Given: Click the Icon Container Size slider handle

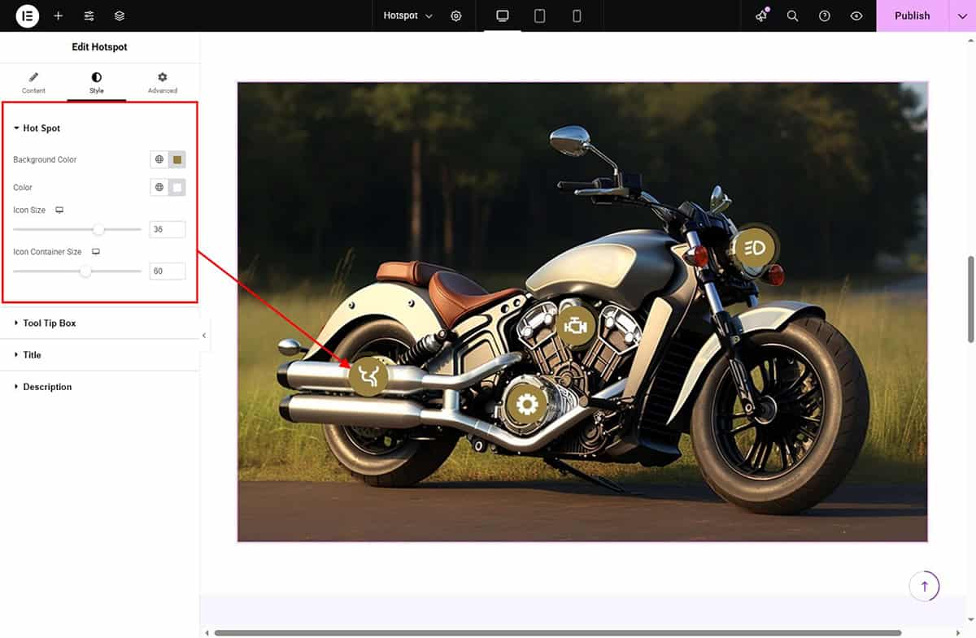Looking at the screenshot, I should tap(85, 271).
